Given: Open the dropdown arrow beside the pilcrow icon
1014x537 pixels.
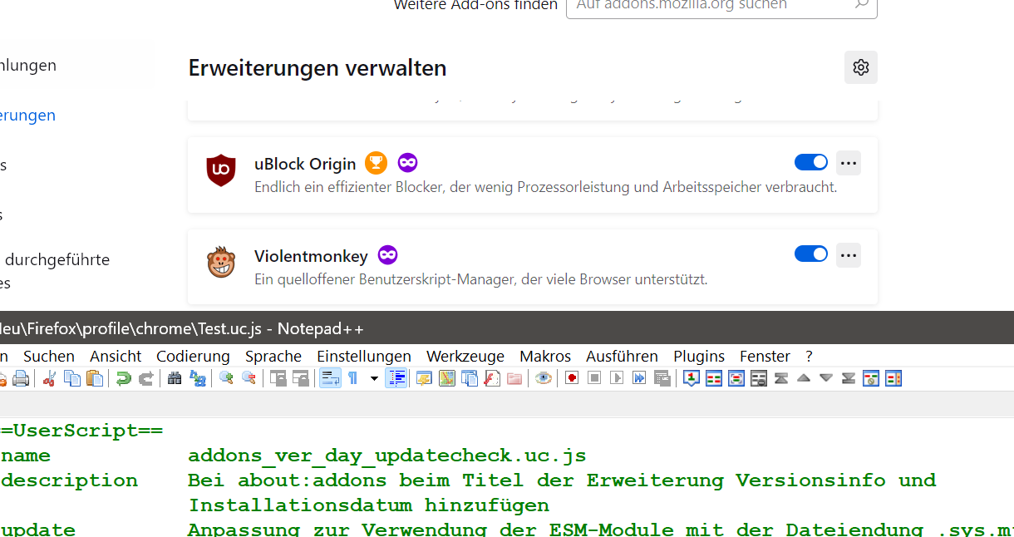Looking at the screenshot, I should coord(374,378).
